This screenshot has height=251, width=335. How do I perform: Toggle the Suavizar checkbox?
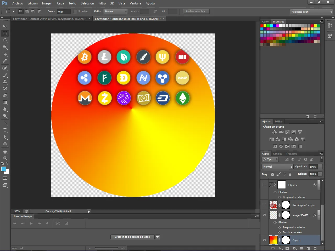pos(75,12)
